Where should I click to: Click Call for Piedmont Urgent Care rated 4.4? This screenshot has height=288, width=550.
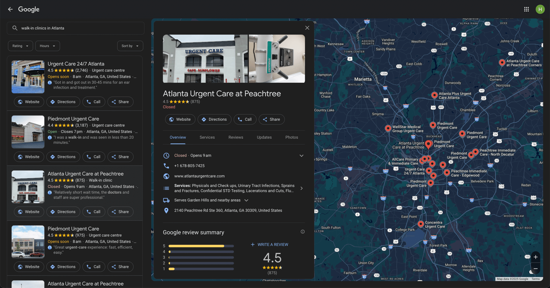(x=94, y=157)
